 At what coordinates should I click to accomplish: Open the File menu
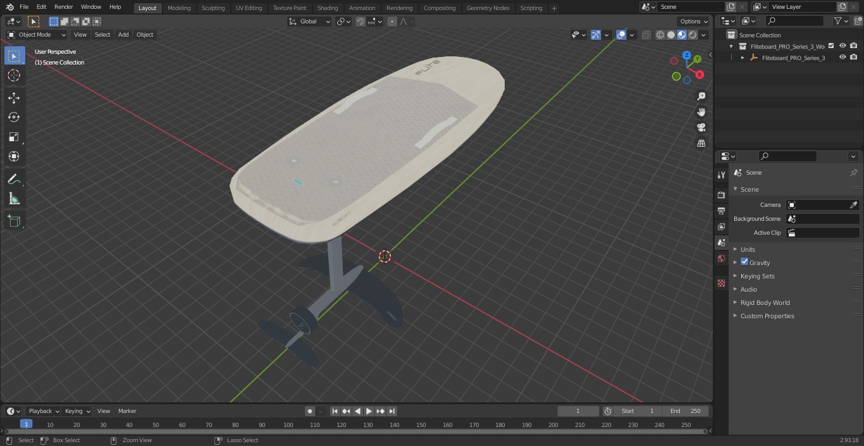24,7
